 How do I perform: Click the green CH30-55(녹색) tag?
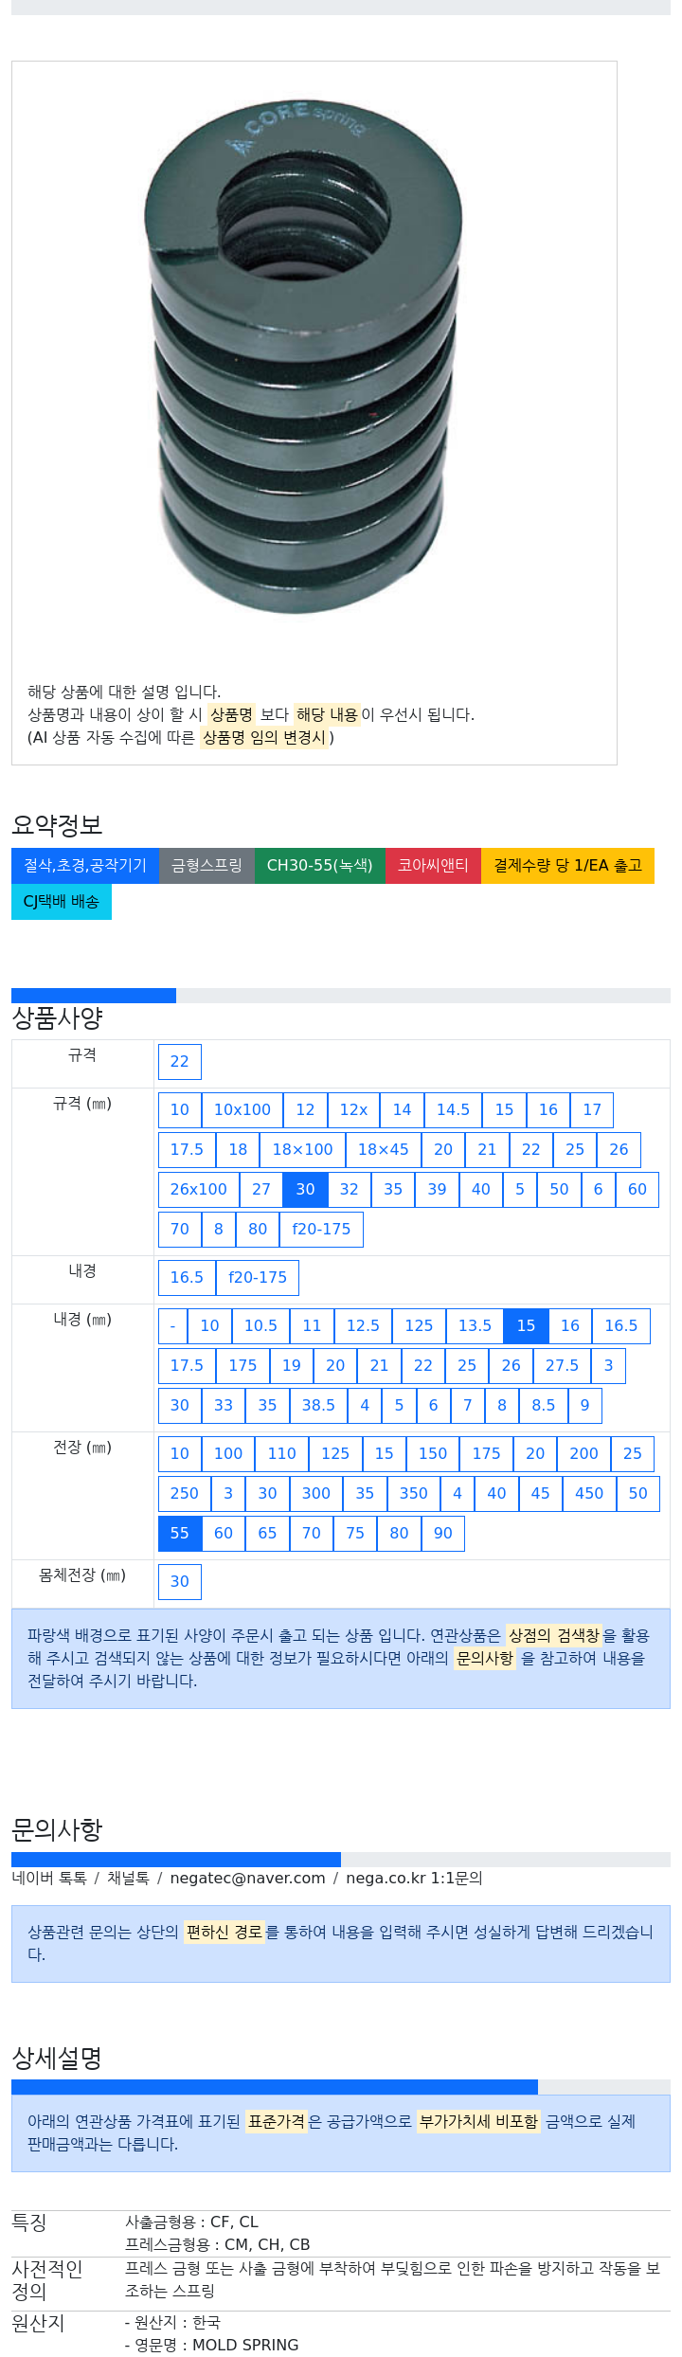(x=320, y=865)
